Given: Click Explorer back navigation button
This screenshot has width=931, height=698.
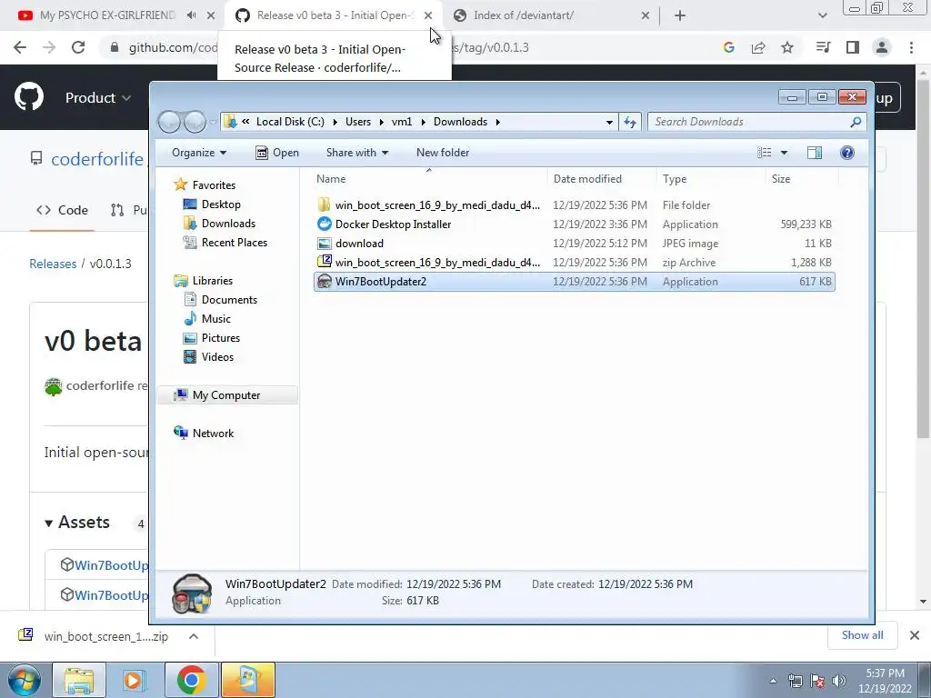Looking at the screenshot, I should [169, 122].
